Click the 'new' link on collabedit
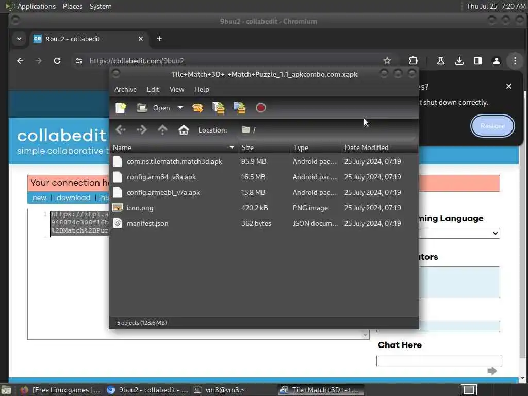This screenshot has height=396, width=528. point(39,197)
